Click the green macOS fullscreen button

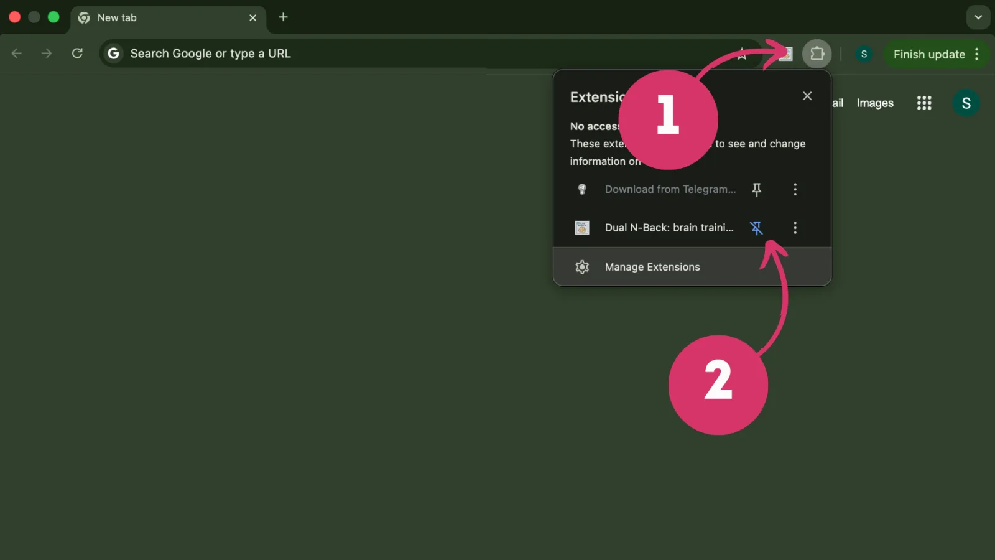(x=53, y=17)
